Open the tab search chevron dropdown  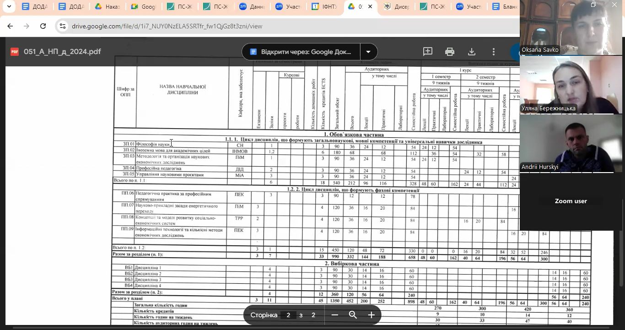[9, 7]
